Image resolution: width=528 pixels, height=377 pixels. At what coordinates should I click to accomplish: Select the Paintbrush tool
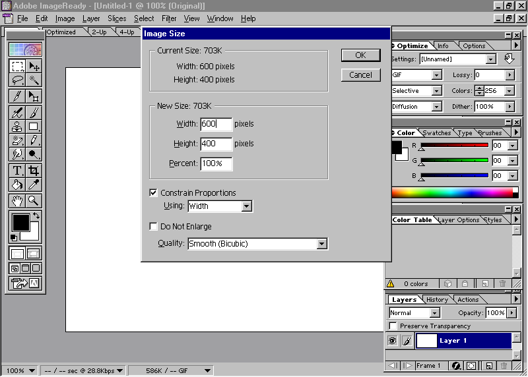(x=34, y=113)
